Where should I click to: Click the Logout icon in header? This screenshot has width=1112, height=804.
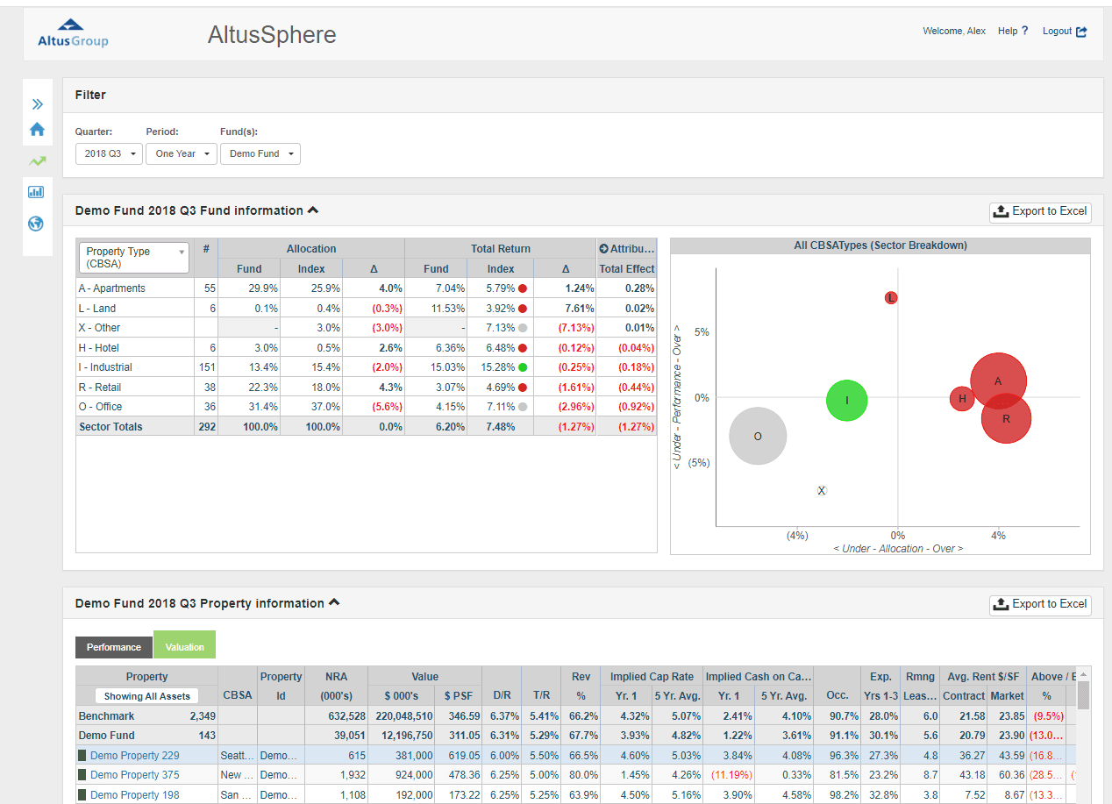pyautogui.click(x=1081, y=32)
